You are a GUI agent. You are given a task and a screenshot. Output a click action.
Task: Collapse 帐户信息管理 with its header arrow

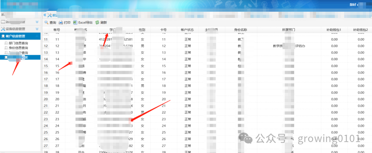37,36
